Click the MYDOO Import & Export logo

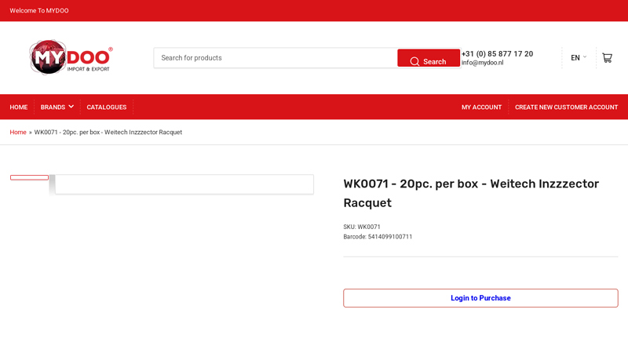(71, 57)
